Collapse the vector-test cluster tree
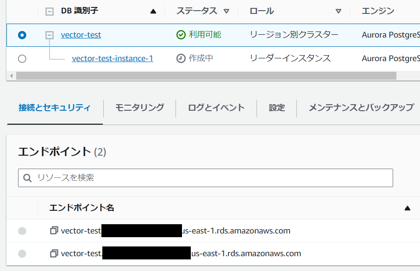Viewport: 420px width, 271px height. pyautogui.click(x=49, y=34)
